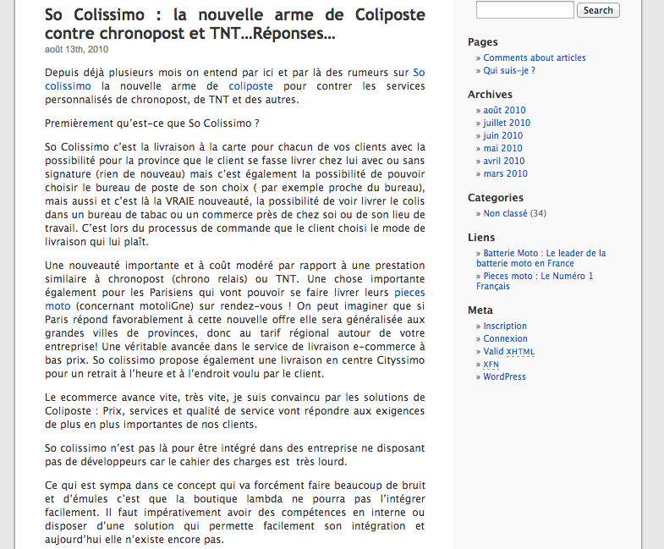The width and height of the screenshot is (664, 549).
Task: Click sentence 'Premièrement qu'est-ce que So Colissimo ?'
Action: 152,124
